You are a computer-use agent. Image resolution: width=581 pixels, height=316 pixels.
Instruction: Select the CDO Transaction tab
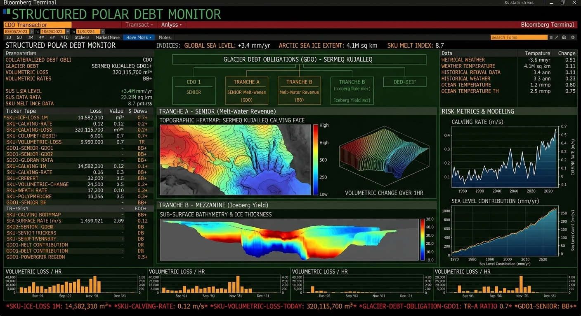37,25
